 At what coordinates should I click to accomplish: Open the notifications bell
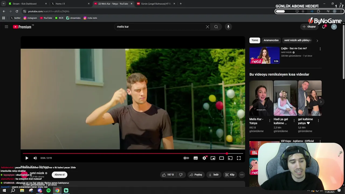(x=324, y=27)
